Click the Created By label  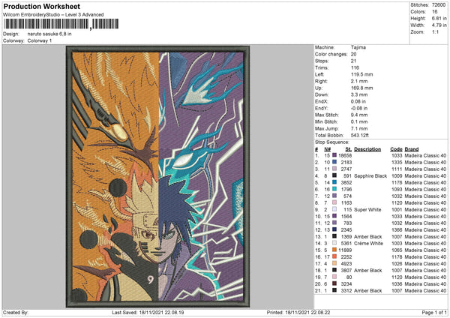pyautogui.click(x=16, y=313)
